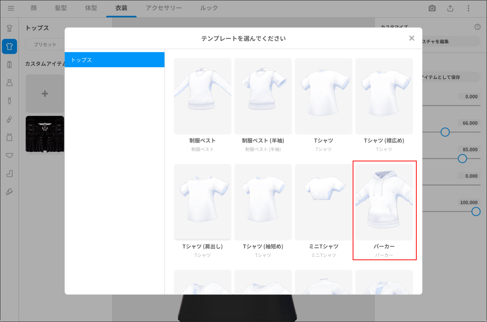Click the camera capture icon
This screenshot has height=322, width=487.
(432, 8)
